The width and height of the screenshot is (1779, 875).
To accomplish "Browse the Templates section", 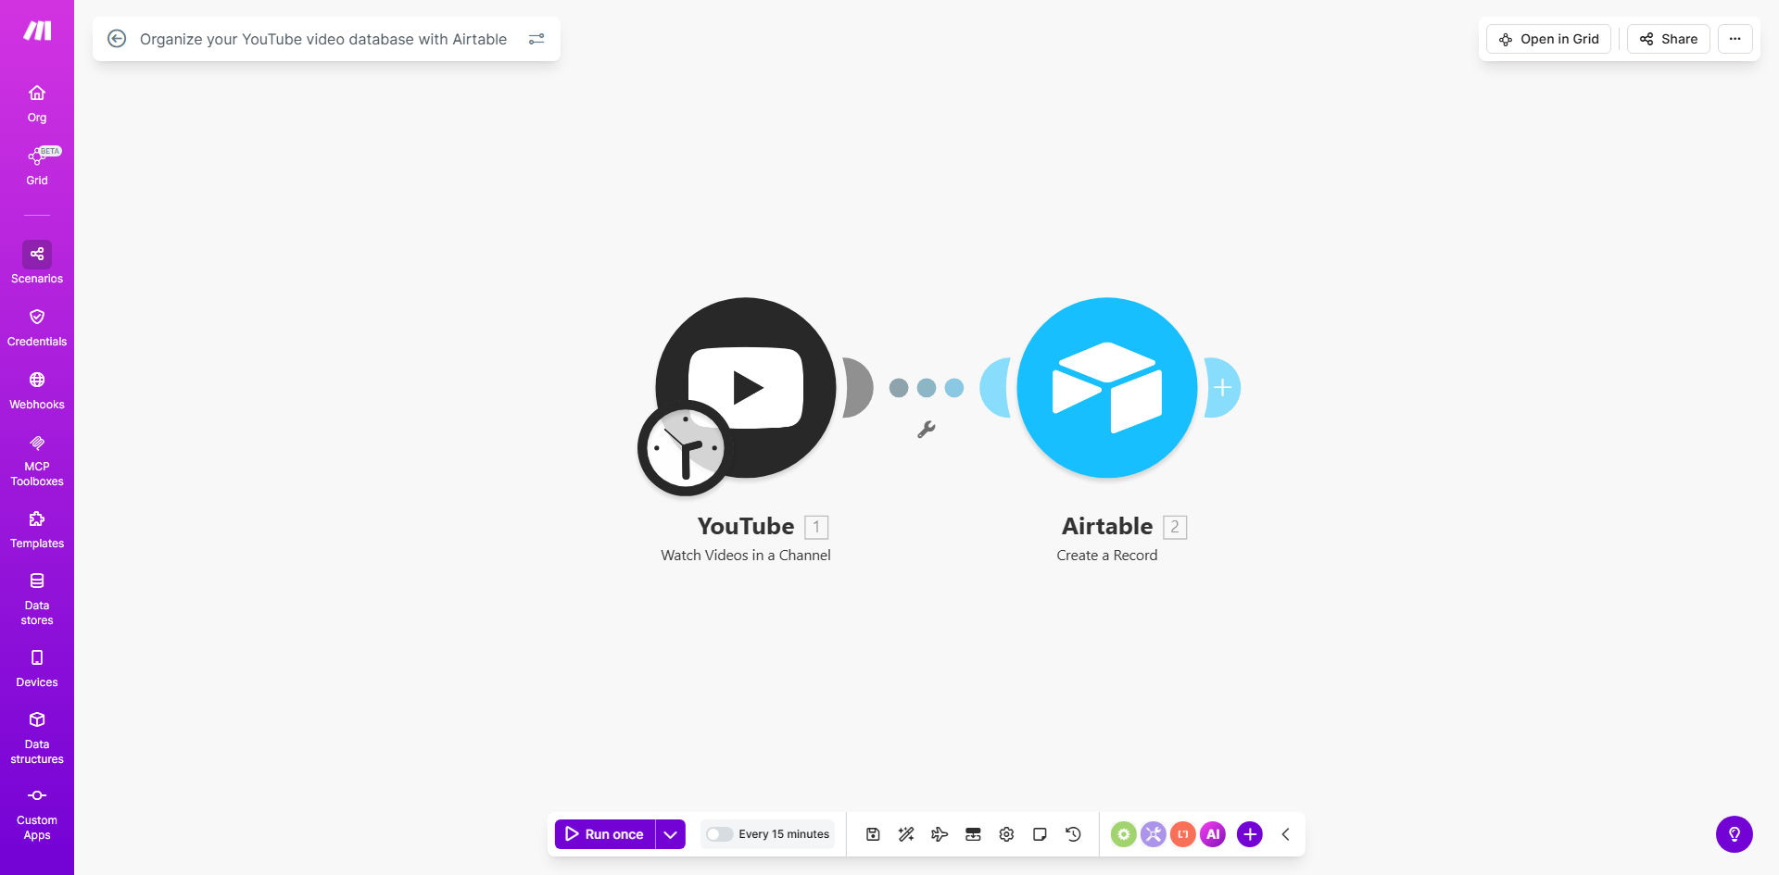I will tap(37, 530).
